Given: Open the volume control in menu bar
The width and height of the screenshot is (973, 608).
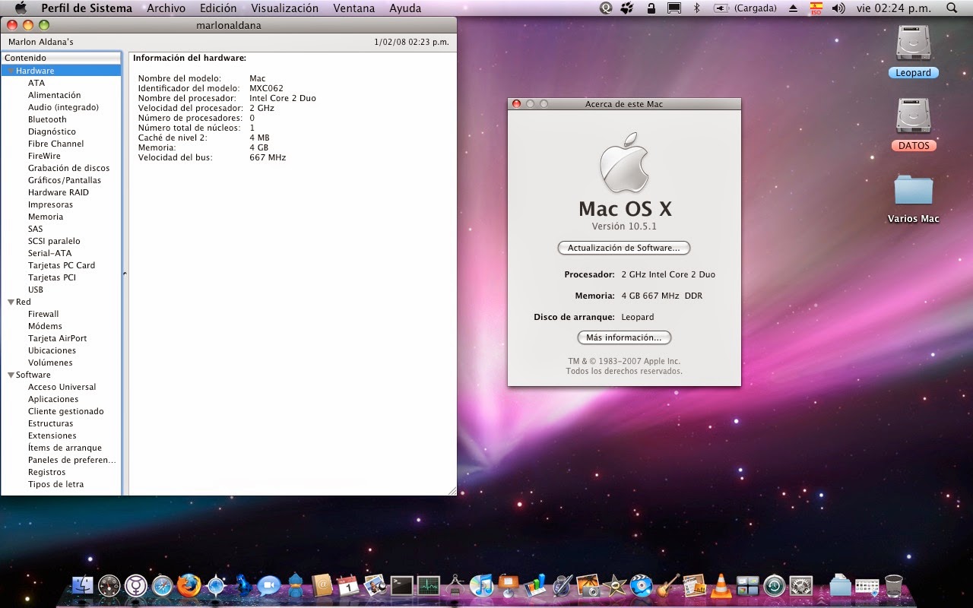Looking at the screenshot, I should tap(838, 8).
